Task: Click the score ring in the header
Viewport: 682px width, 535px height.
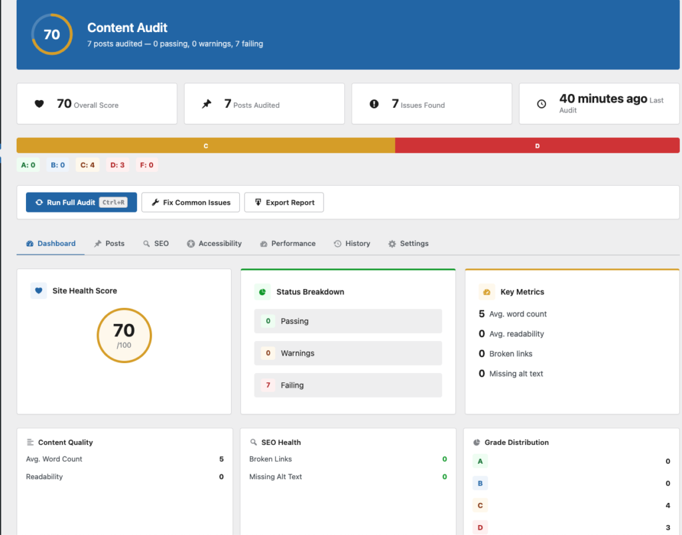Action: (52, 35)
